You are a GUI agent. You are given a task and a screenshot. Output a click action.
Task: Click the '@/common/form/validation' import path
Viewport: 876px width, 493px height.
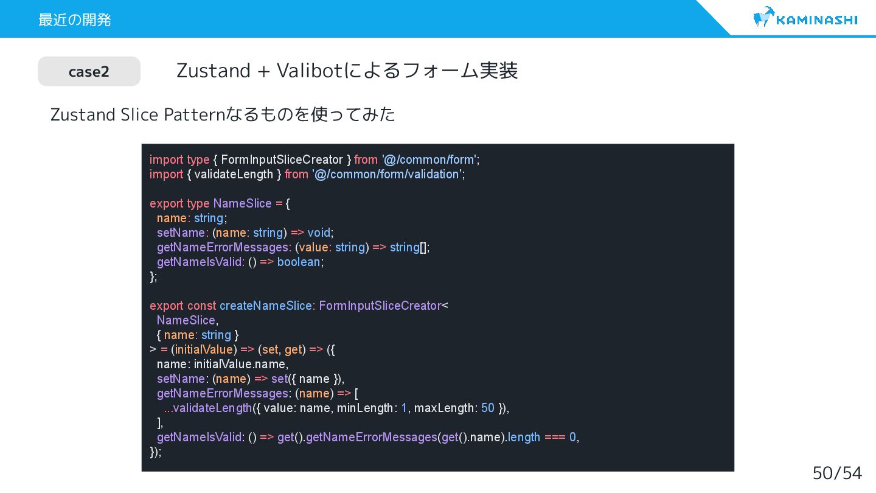point(387,174)
